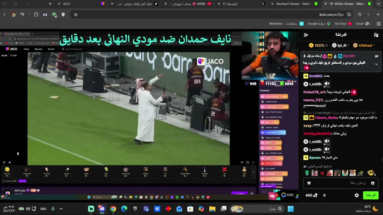Image resolution: width=383 pixels, height=215 pixels.
Task: Mute the JACO stream volume icon
Action: (10, 162)
